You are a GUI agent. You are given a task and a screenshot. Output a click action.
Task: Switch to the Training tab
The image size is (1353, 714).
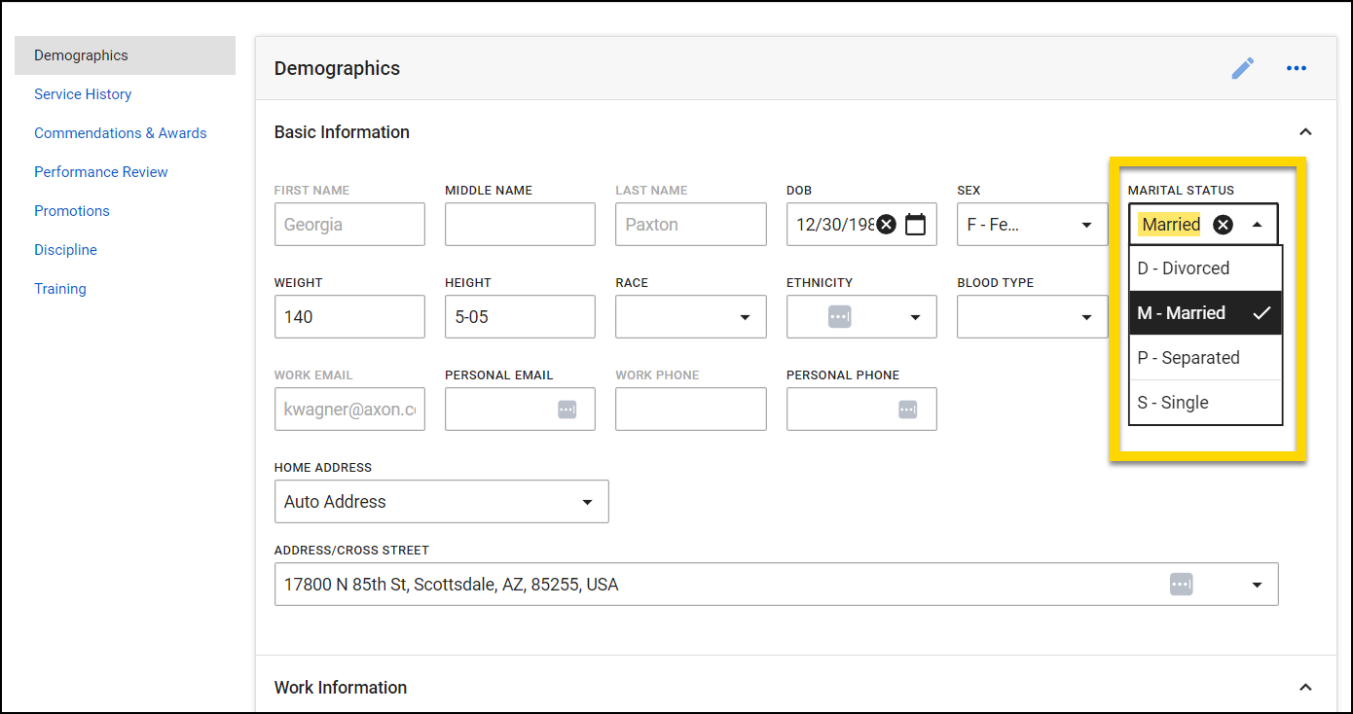coord(59,288)
